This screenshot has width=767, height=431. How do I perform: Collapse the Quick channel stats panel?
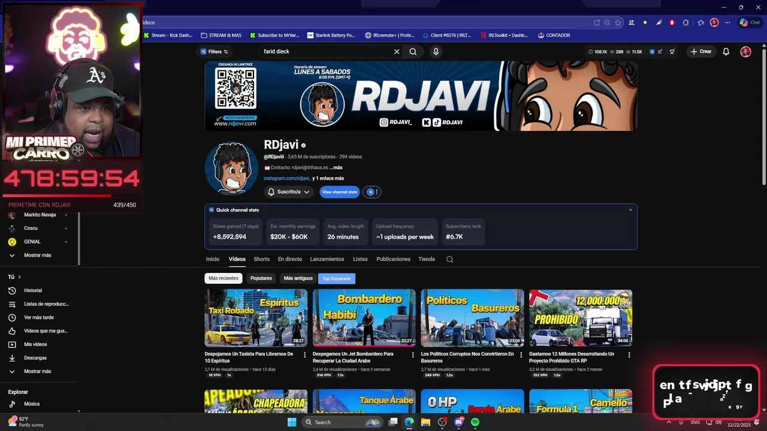click(630, 210)
